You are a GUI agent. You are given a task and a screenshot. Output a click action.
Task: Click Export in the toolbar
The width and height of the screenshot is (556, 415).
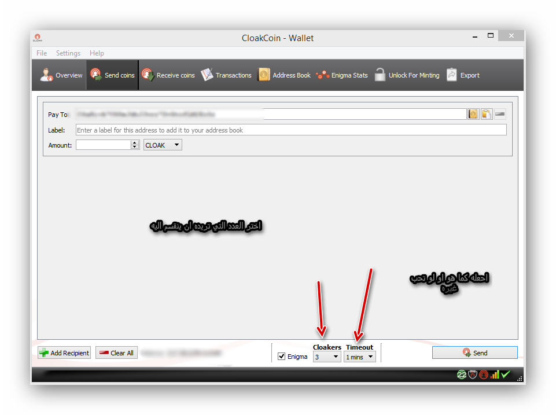[463, 75]
